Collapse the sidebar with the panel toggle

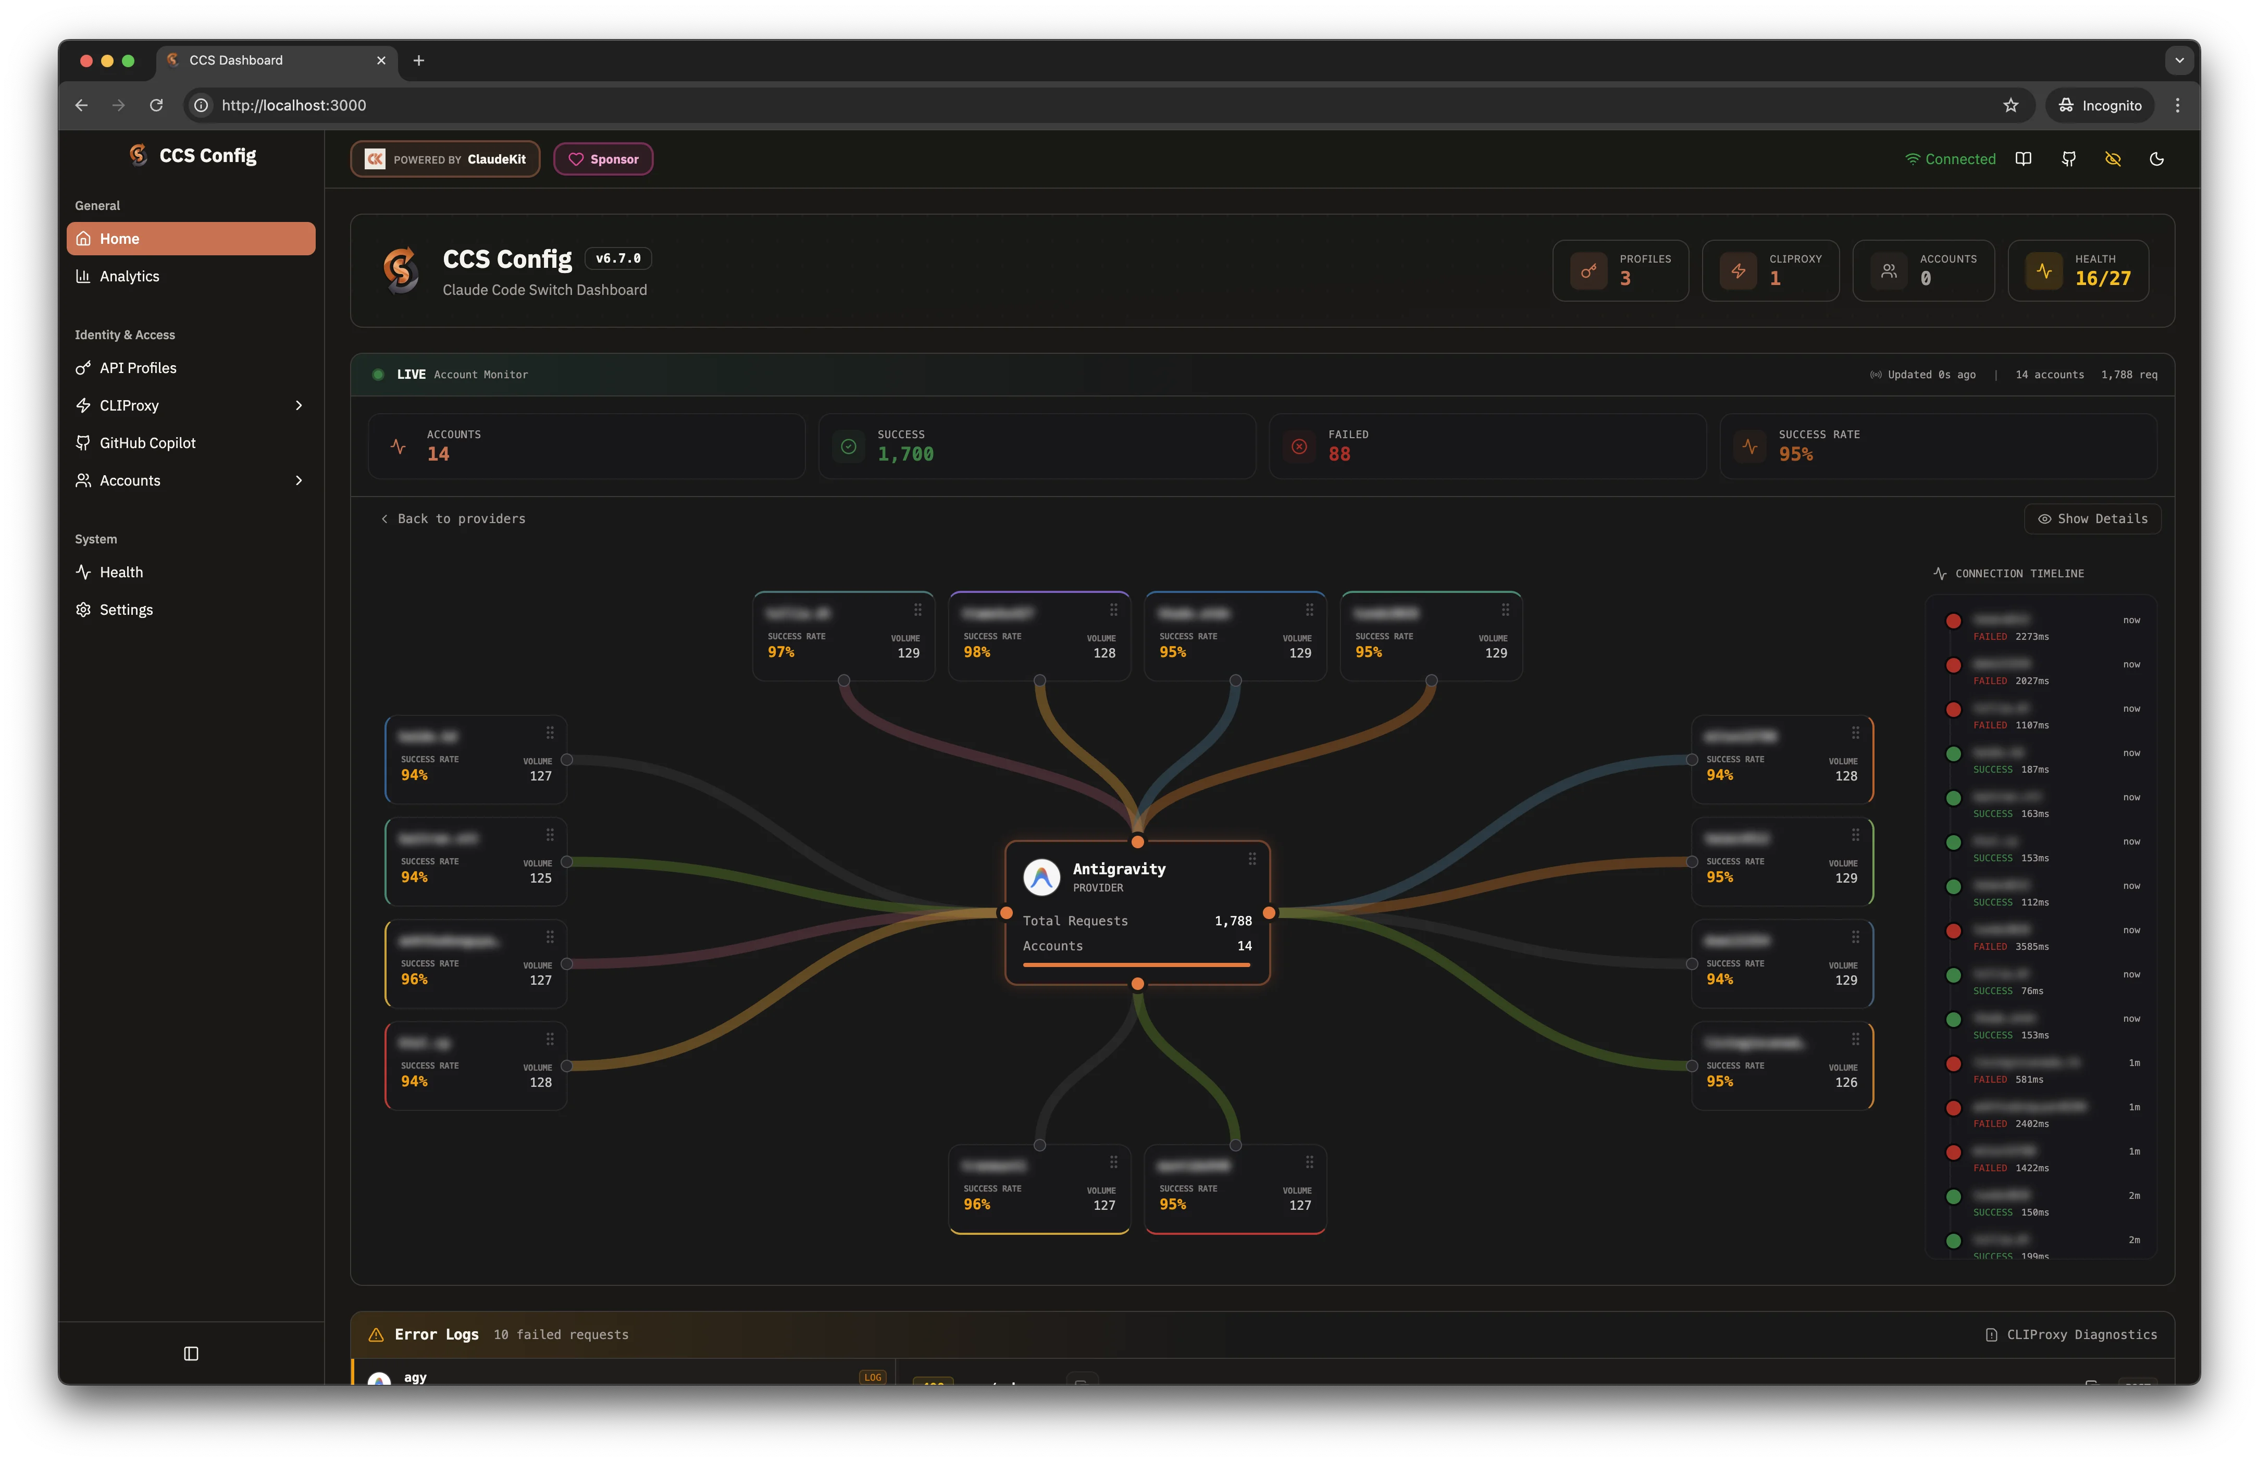[191, 1354]
